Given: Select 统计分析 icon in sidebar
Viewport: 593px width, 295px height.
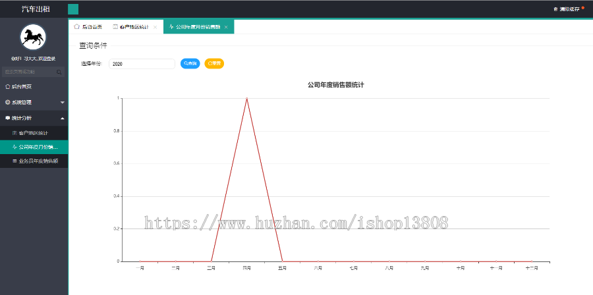Looking at the screenshot, I should (x=7, y=119).
